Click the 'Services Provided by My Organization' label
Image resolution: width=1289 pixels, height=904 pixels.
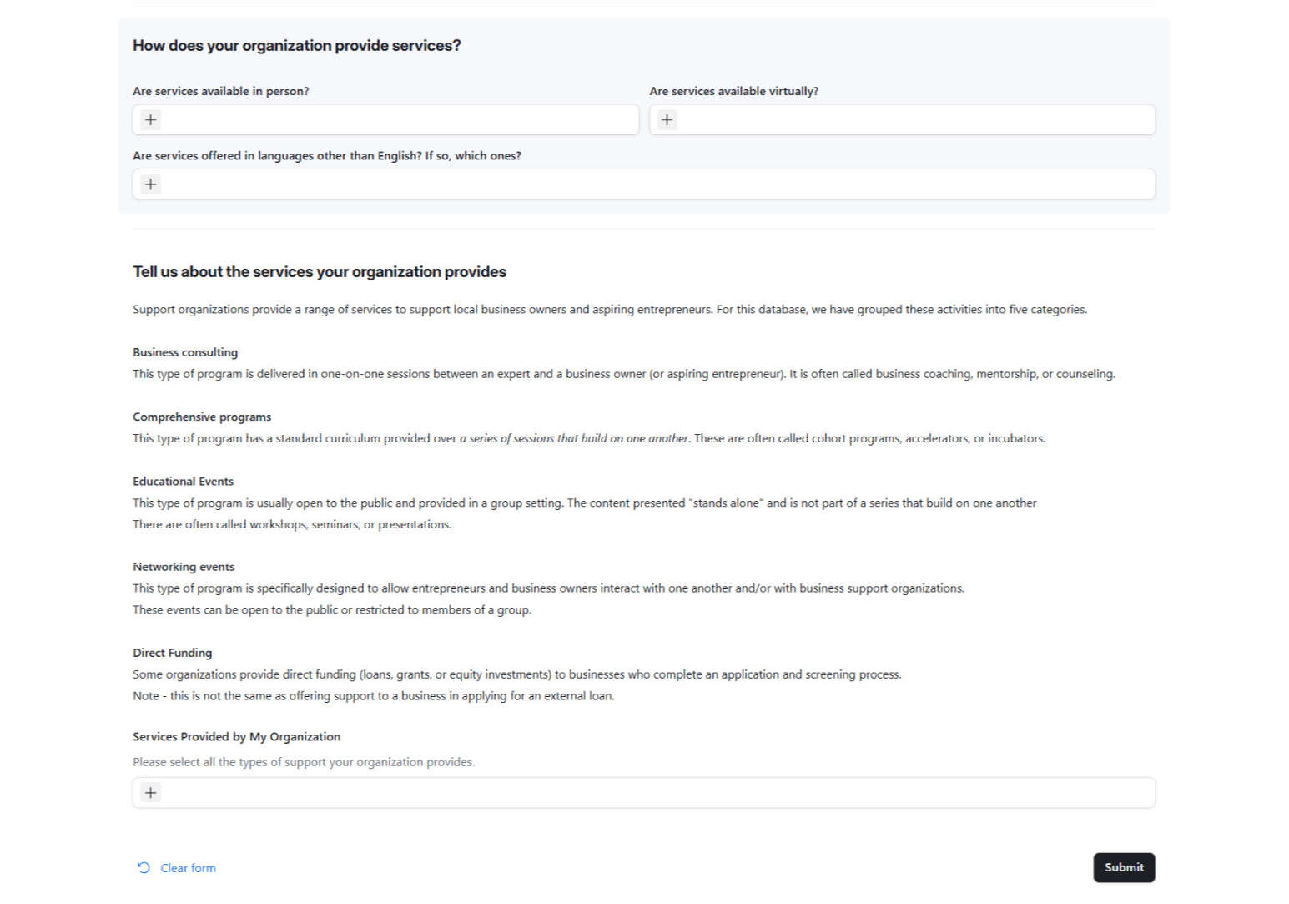236,736
